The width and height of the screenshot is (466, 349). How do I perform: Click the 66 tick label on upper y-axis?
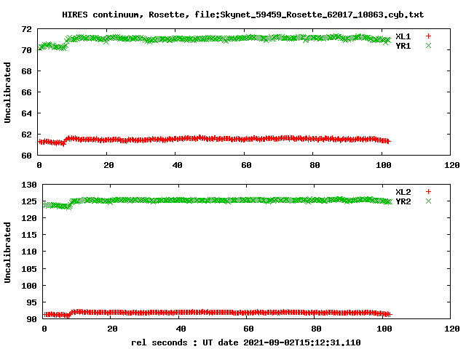click(x=26, y=92)
